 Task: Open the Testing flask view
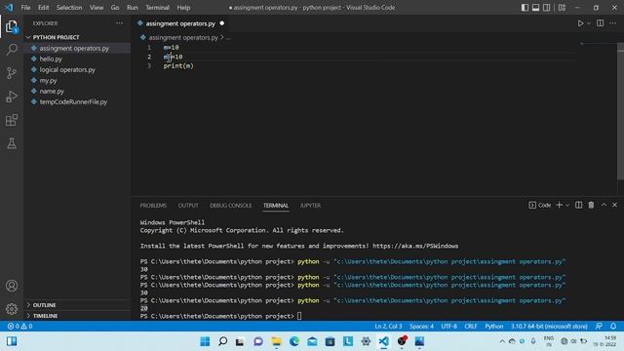[x=12, y=143]
